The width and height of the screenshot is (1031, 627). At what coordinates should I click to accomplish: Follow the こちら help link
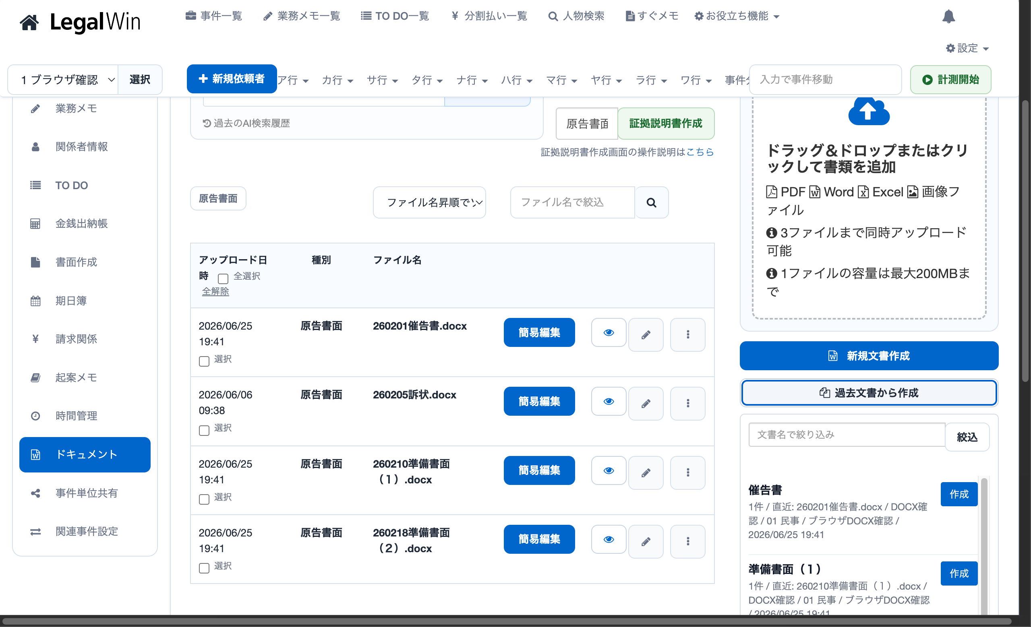pos(700,152)
